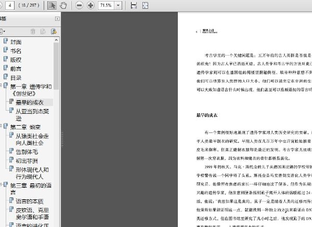
Task: Click the expand current bookmark icon
Action: [x=54, y=31]
